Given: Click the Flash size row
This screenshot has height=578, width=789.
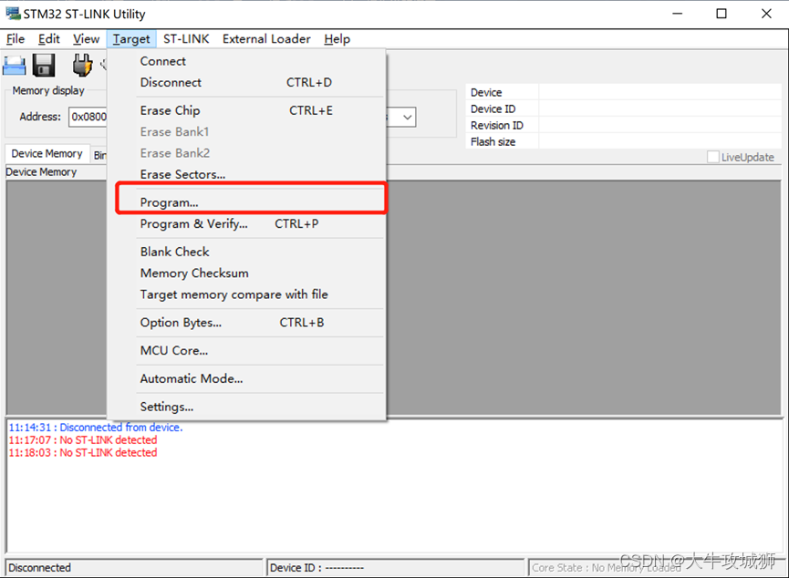Looking at the screenshot, I should pos(624,142).
